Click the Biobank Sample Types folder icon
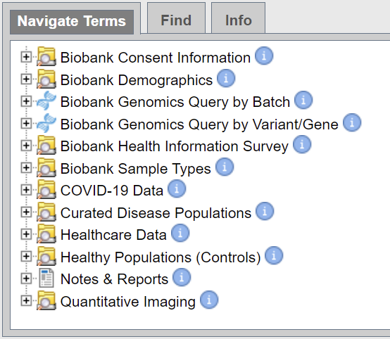This screenshot has height=339, width=390. click(46, 167)
